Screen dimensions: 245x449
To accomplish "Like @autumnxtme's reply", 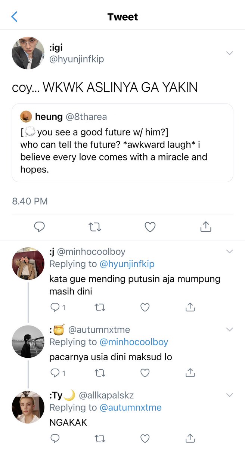I will [145, 373].
